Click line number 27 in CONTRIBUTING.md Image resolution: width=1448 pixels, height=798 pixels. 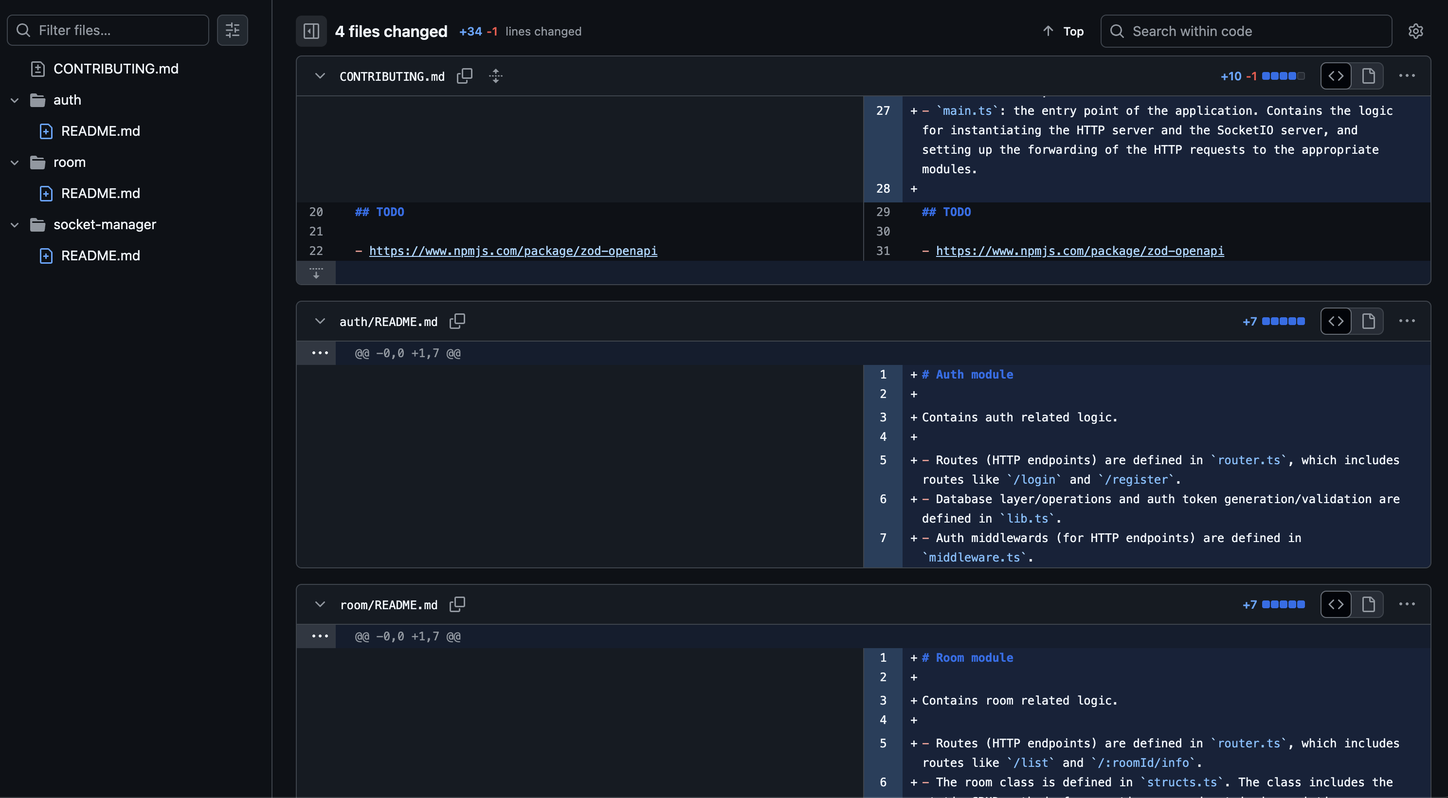[x=883, y=111]
